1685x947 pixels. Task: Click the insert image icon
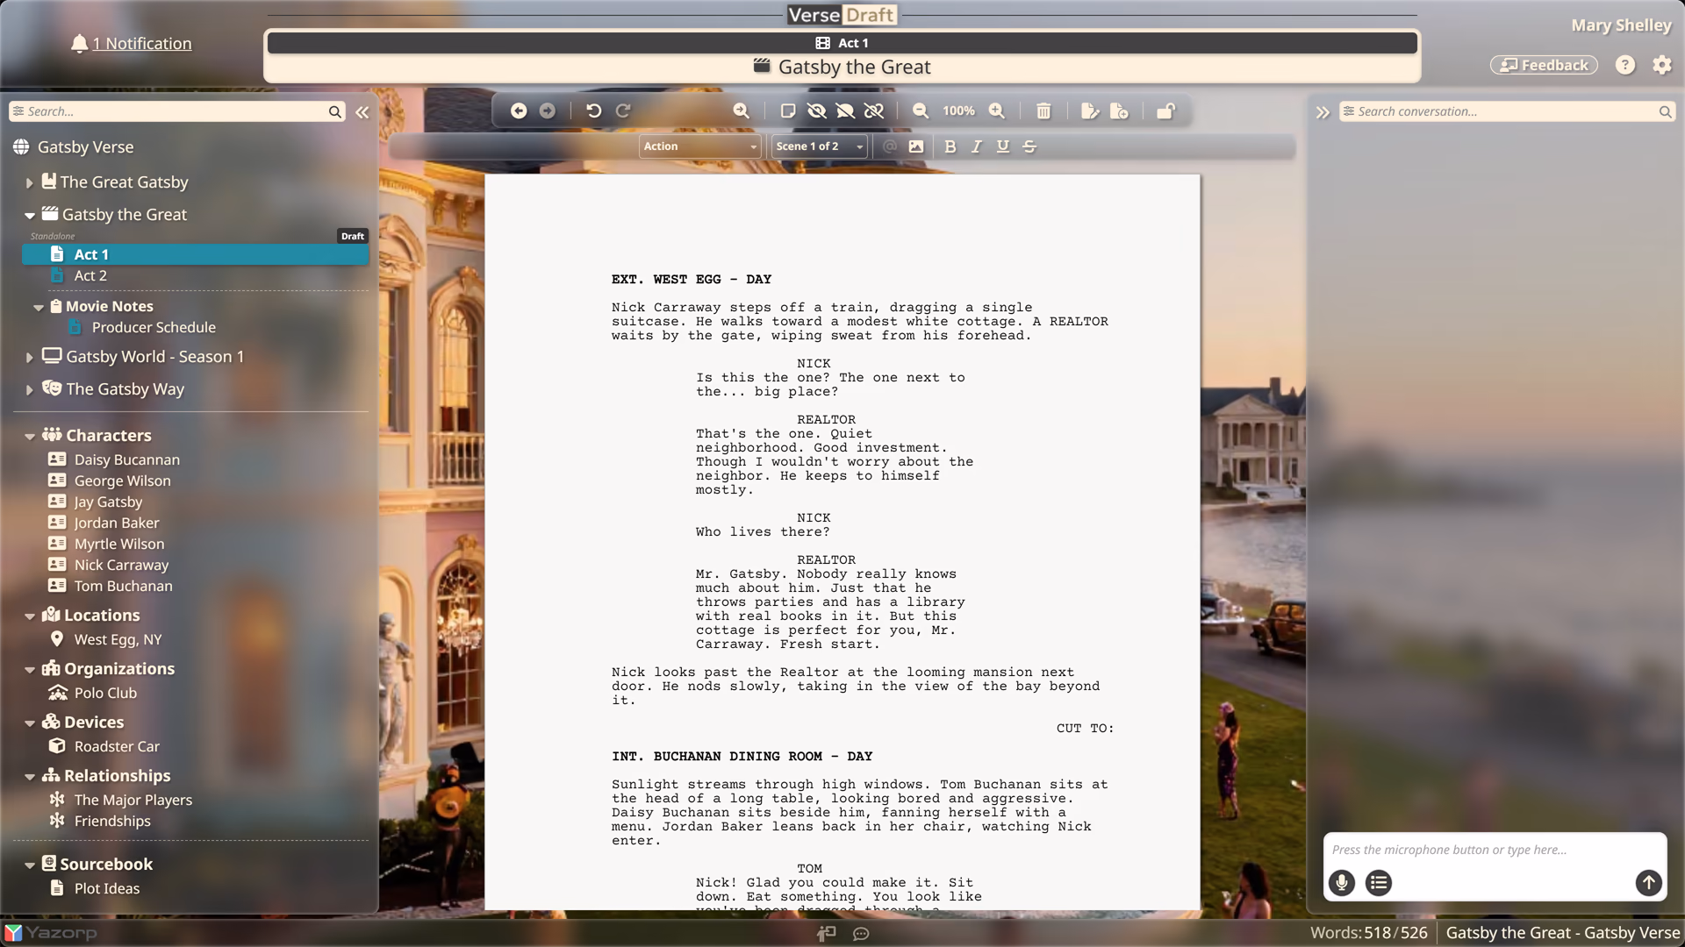(x=916, y=146)
